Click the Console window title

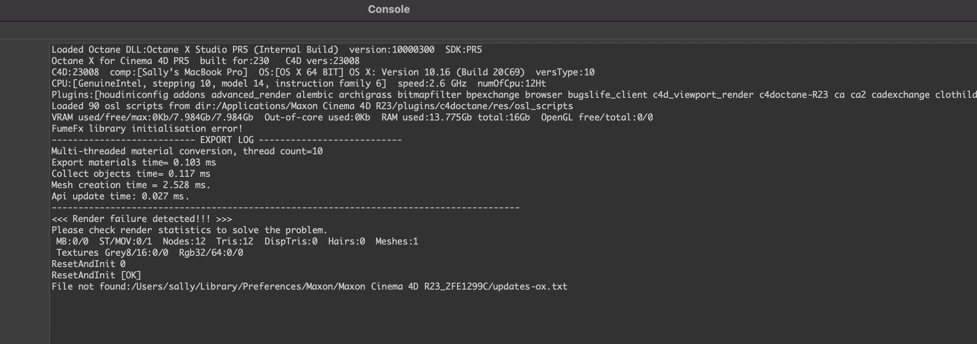tap(388, 9)
